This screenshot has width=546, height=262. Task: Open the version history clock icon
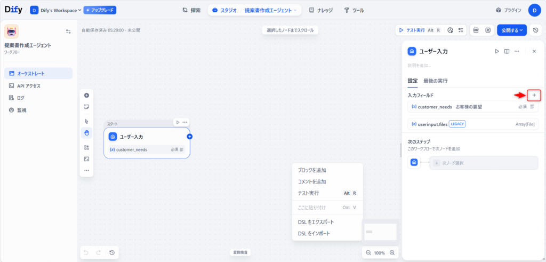535,30
